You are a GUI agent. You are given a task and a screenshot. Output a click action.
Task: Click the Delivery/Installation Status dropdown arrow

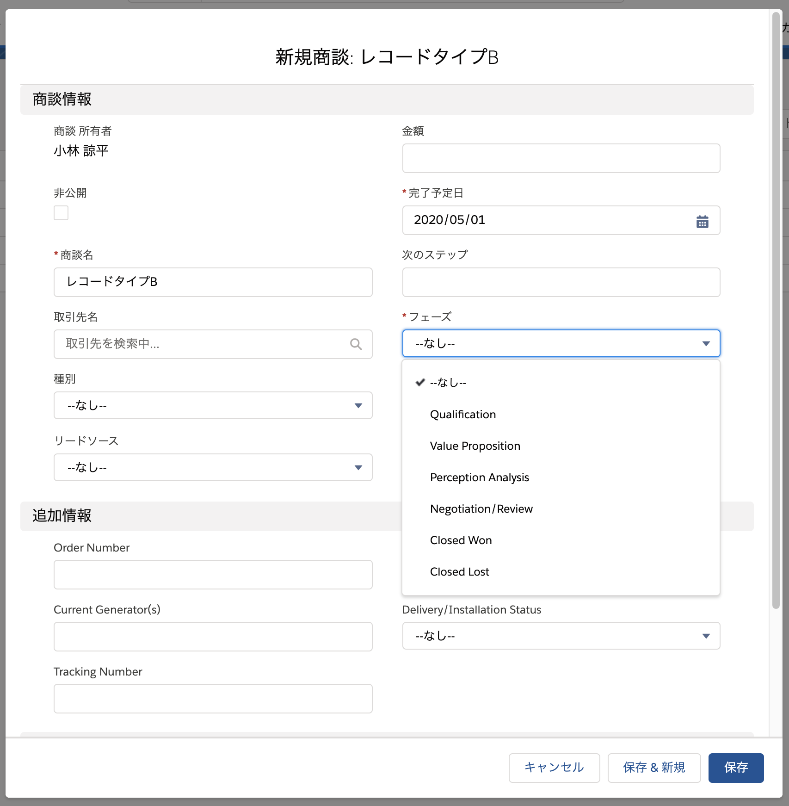tap(706, 636)
